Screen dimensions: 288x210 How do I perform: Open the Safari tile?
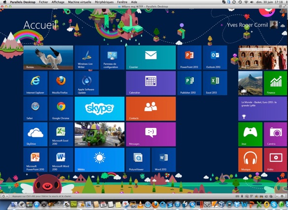pyautogui.click(x=36, y=109)
